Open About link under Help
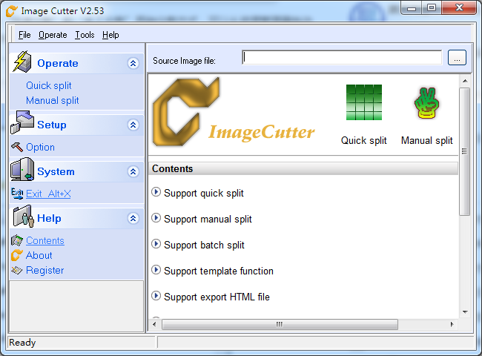 tap(39, 255)
